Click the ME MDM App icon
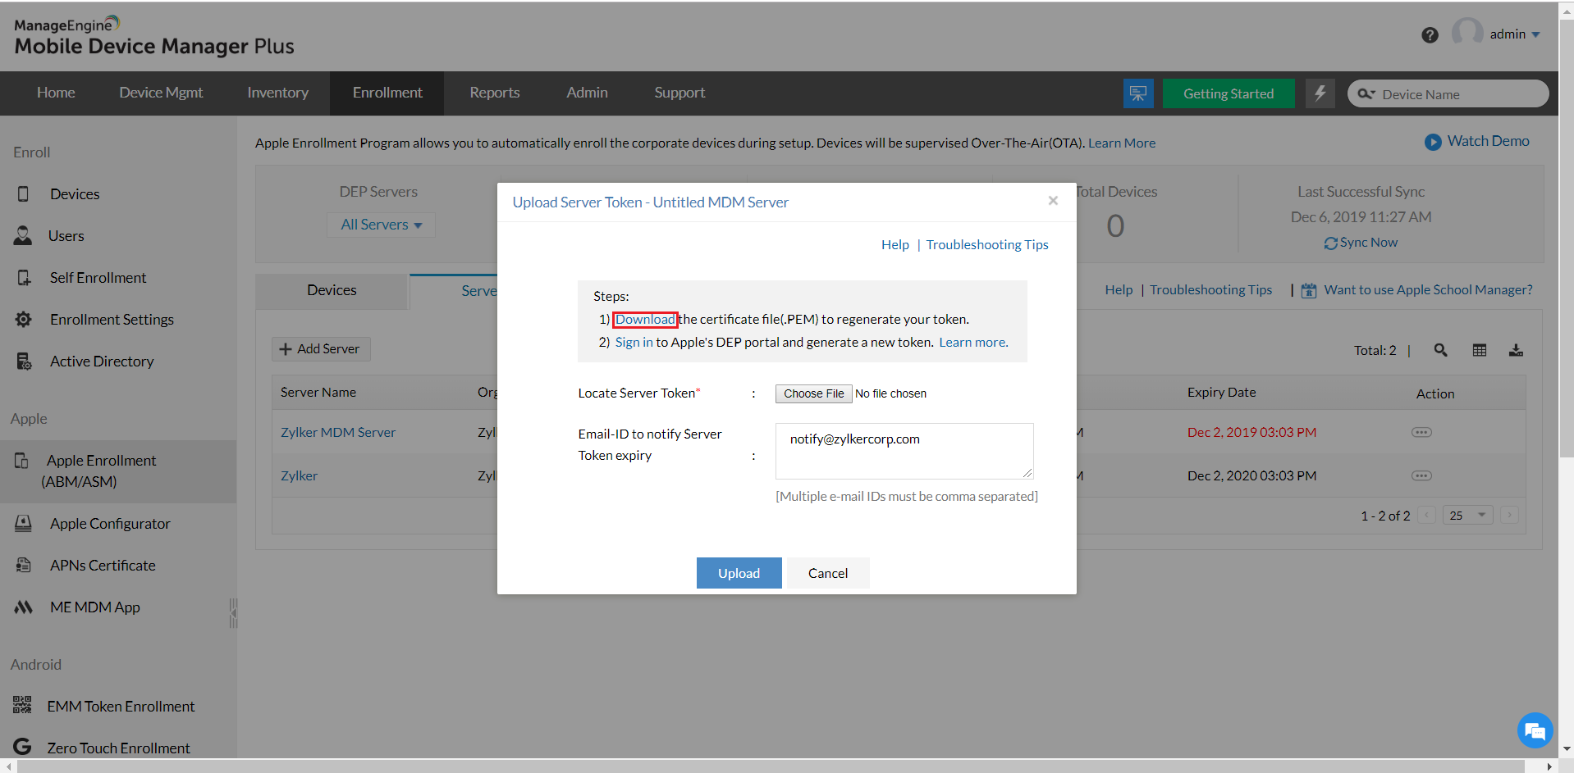This screenshot has height=773, width=1574. click(24, 607)
